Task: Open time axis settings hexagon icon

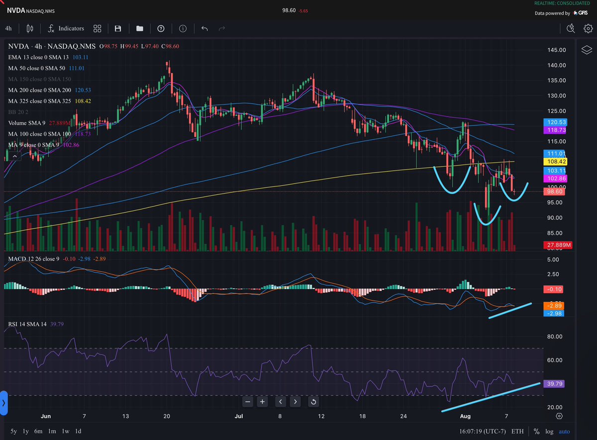Action: (x=559, y=416)
